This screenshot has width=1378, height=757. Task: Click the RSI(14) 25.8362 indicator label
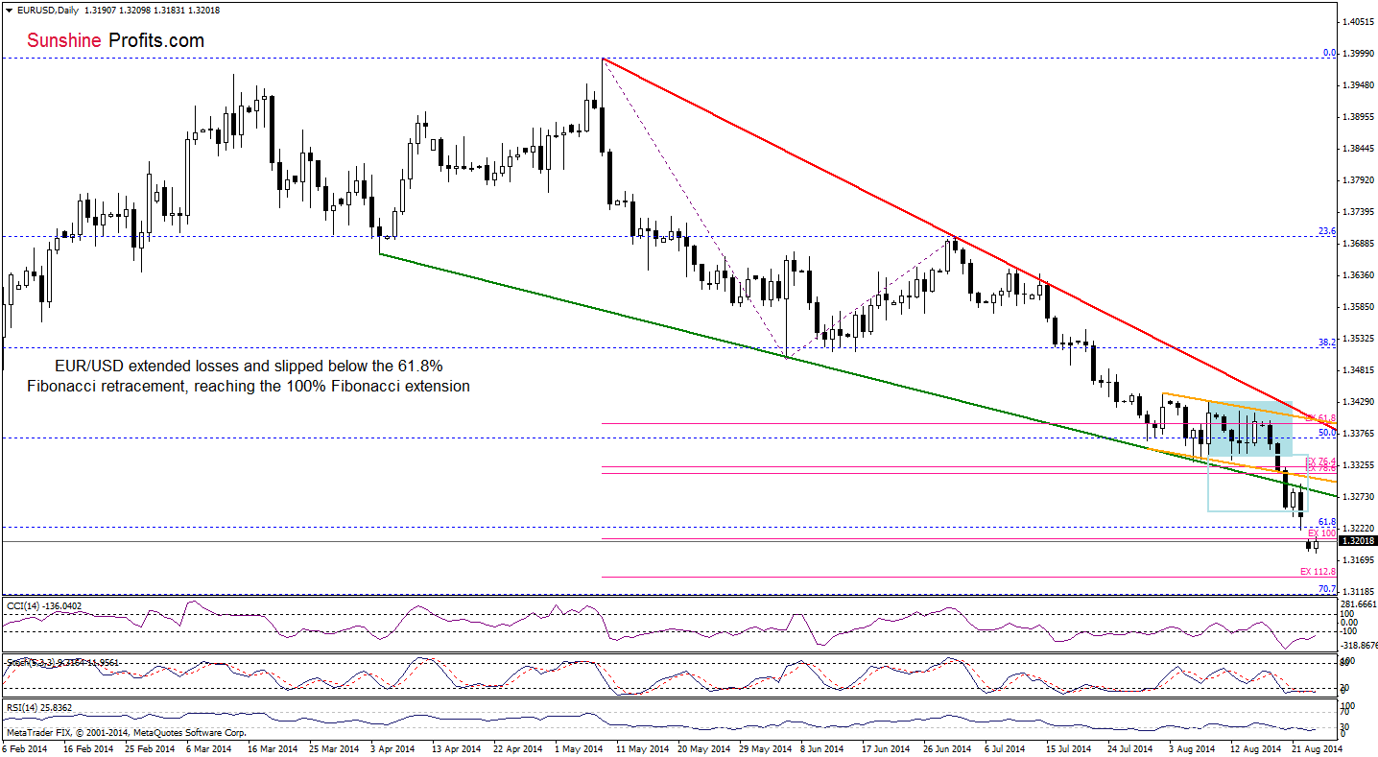(x=39, y=708)
